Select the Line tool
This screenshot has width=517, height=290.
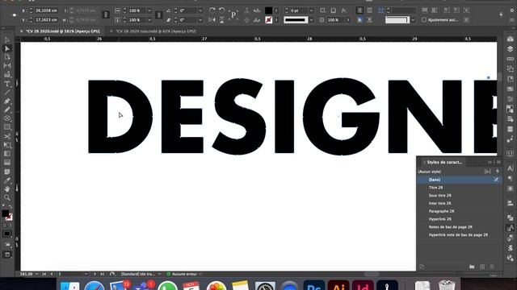(7, 93)
